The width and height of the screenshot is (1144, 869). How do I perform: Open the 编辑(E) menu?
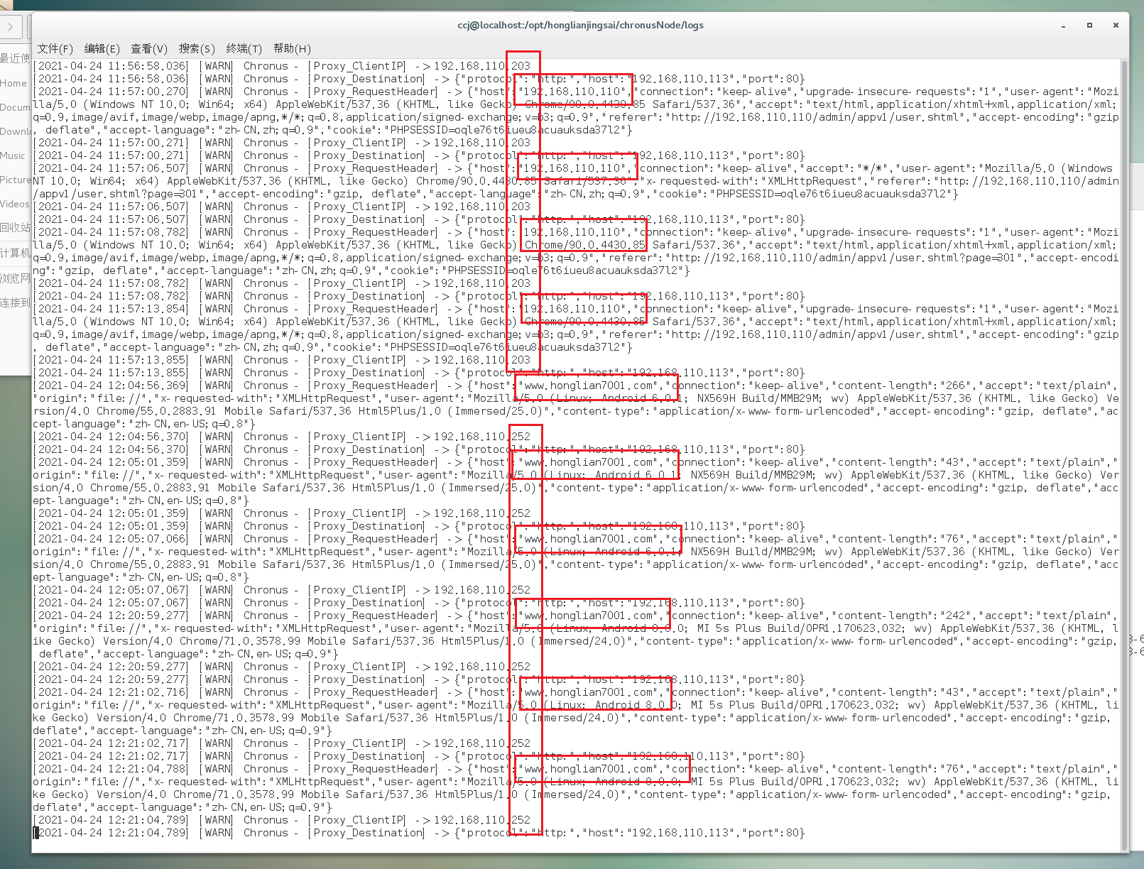102,48
